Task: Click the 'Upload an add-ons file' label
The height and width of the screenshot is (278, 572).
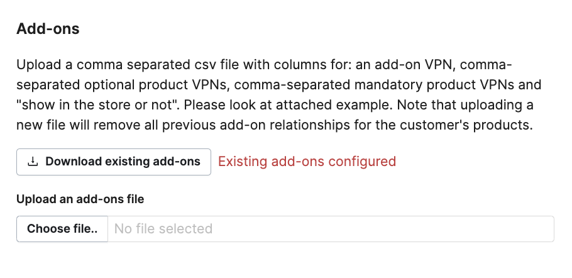Action: click(x=80, y=199)
